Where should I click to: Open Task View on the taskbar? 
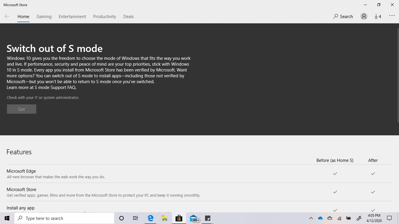(x=136, y=218)
